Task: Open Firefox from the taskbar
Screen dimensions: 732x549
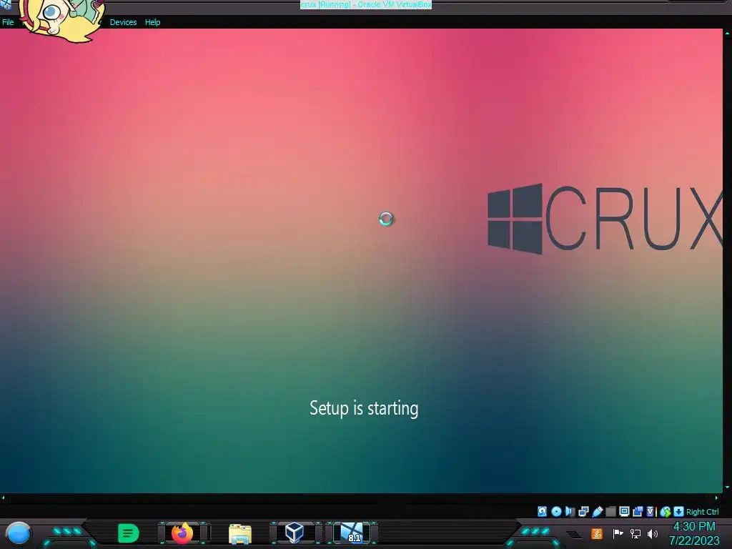Action: point(182,533)
